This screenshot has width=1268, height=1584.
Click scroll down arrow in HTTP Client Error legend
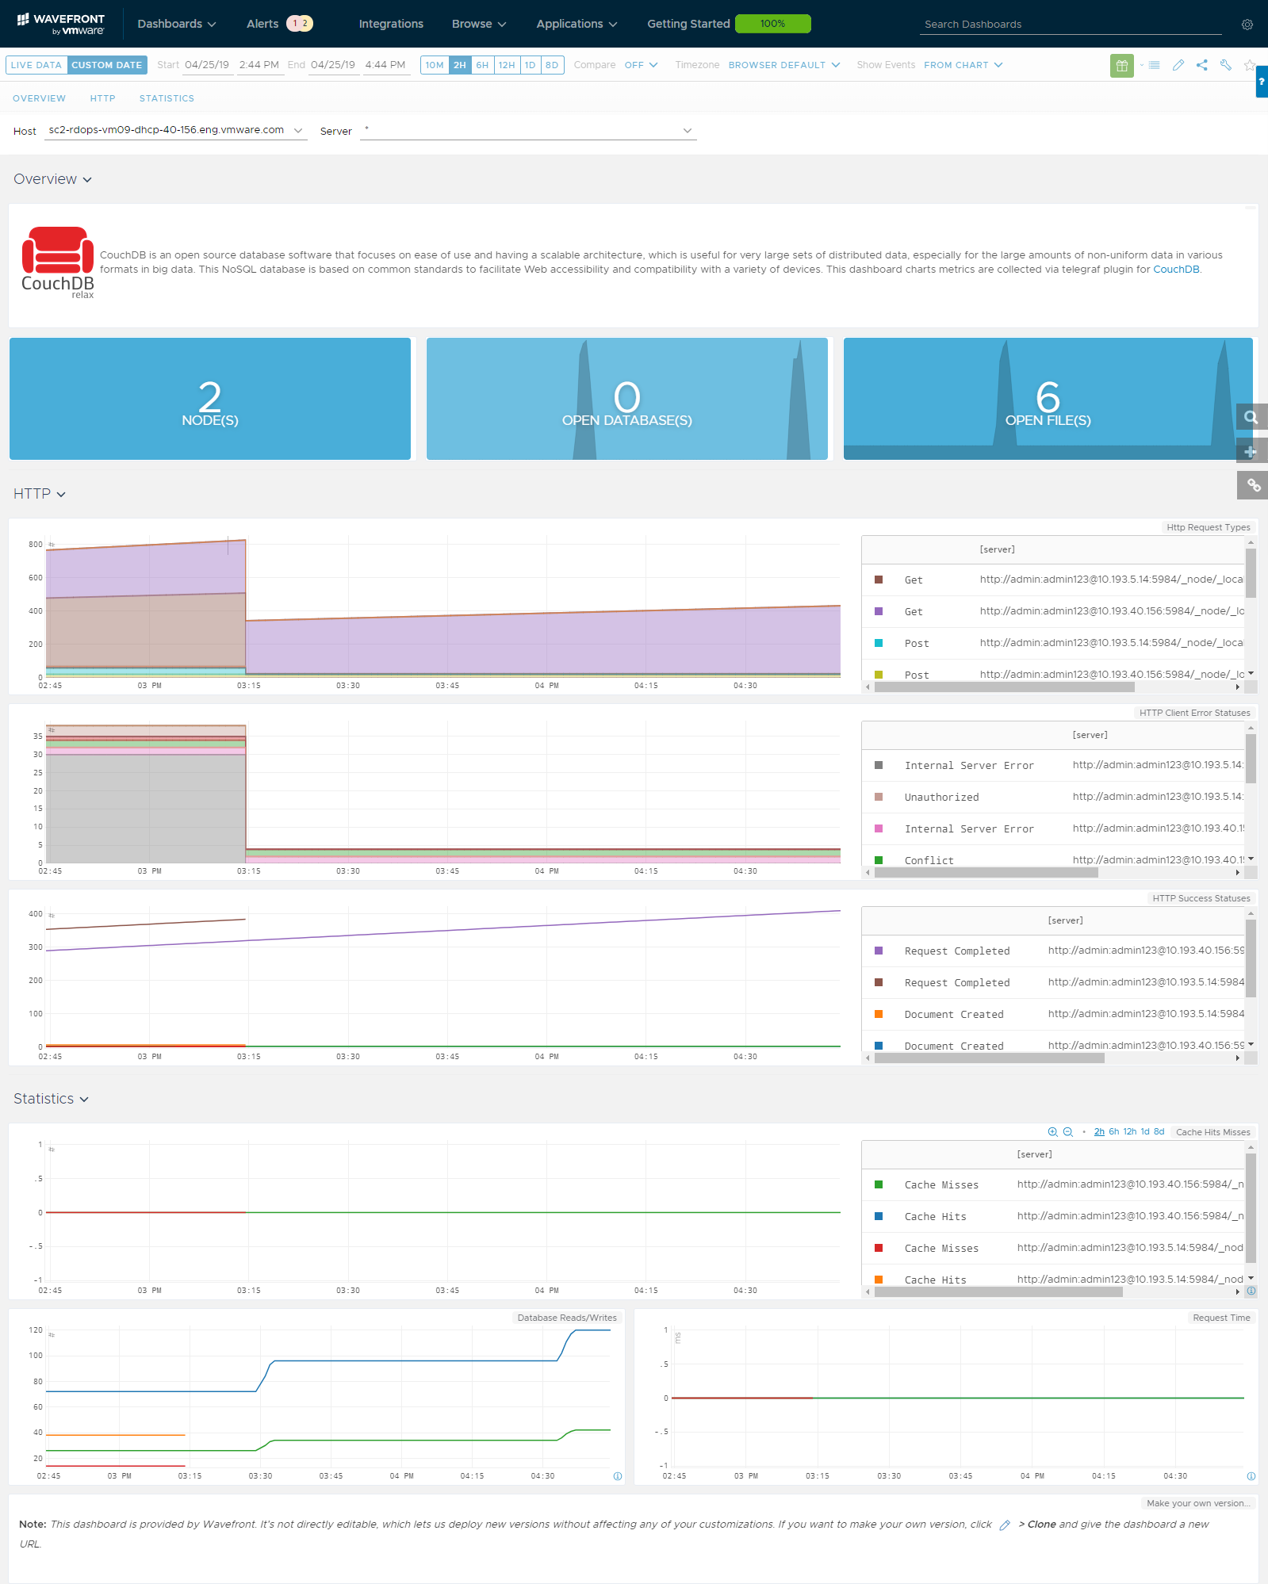tap(1251, 859)
